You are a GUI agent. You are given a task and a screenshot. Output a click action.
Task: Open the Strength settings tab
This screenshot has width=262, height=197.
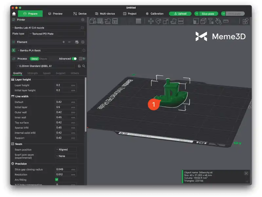tap(32, 73)
